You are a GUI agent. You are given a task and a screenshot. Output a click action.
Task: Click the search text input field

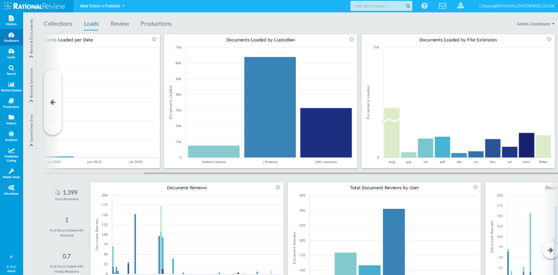coord(378,6)
